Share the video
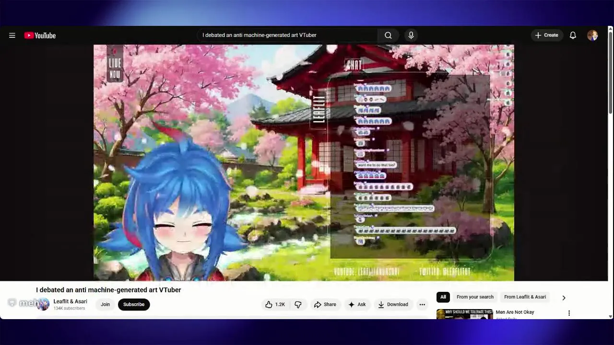Viewport: 614px width, 345px height. click(x=325, y=304)
